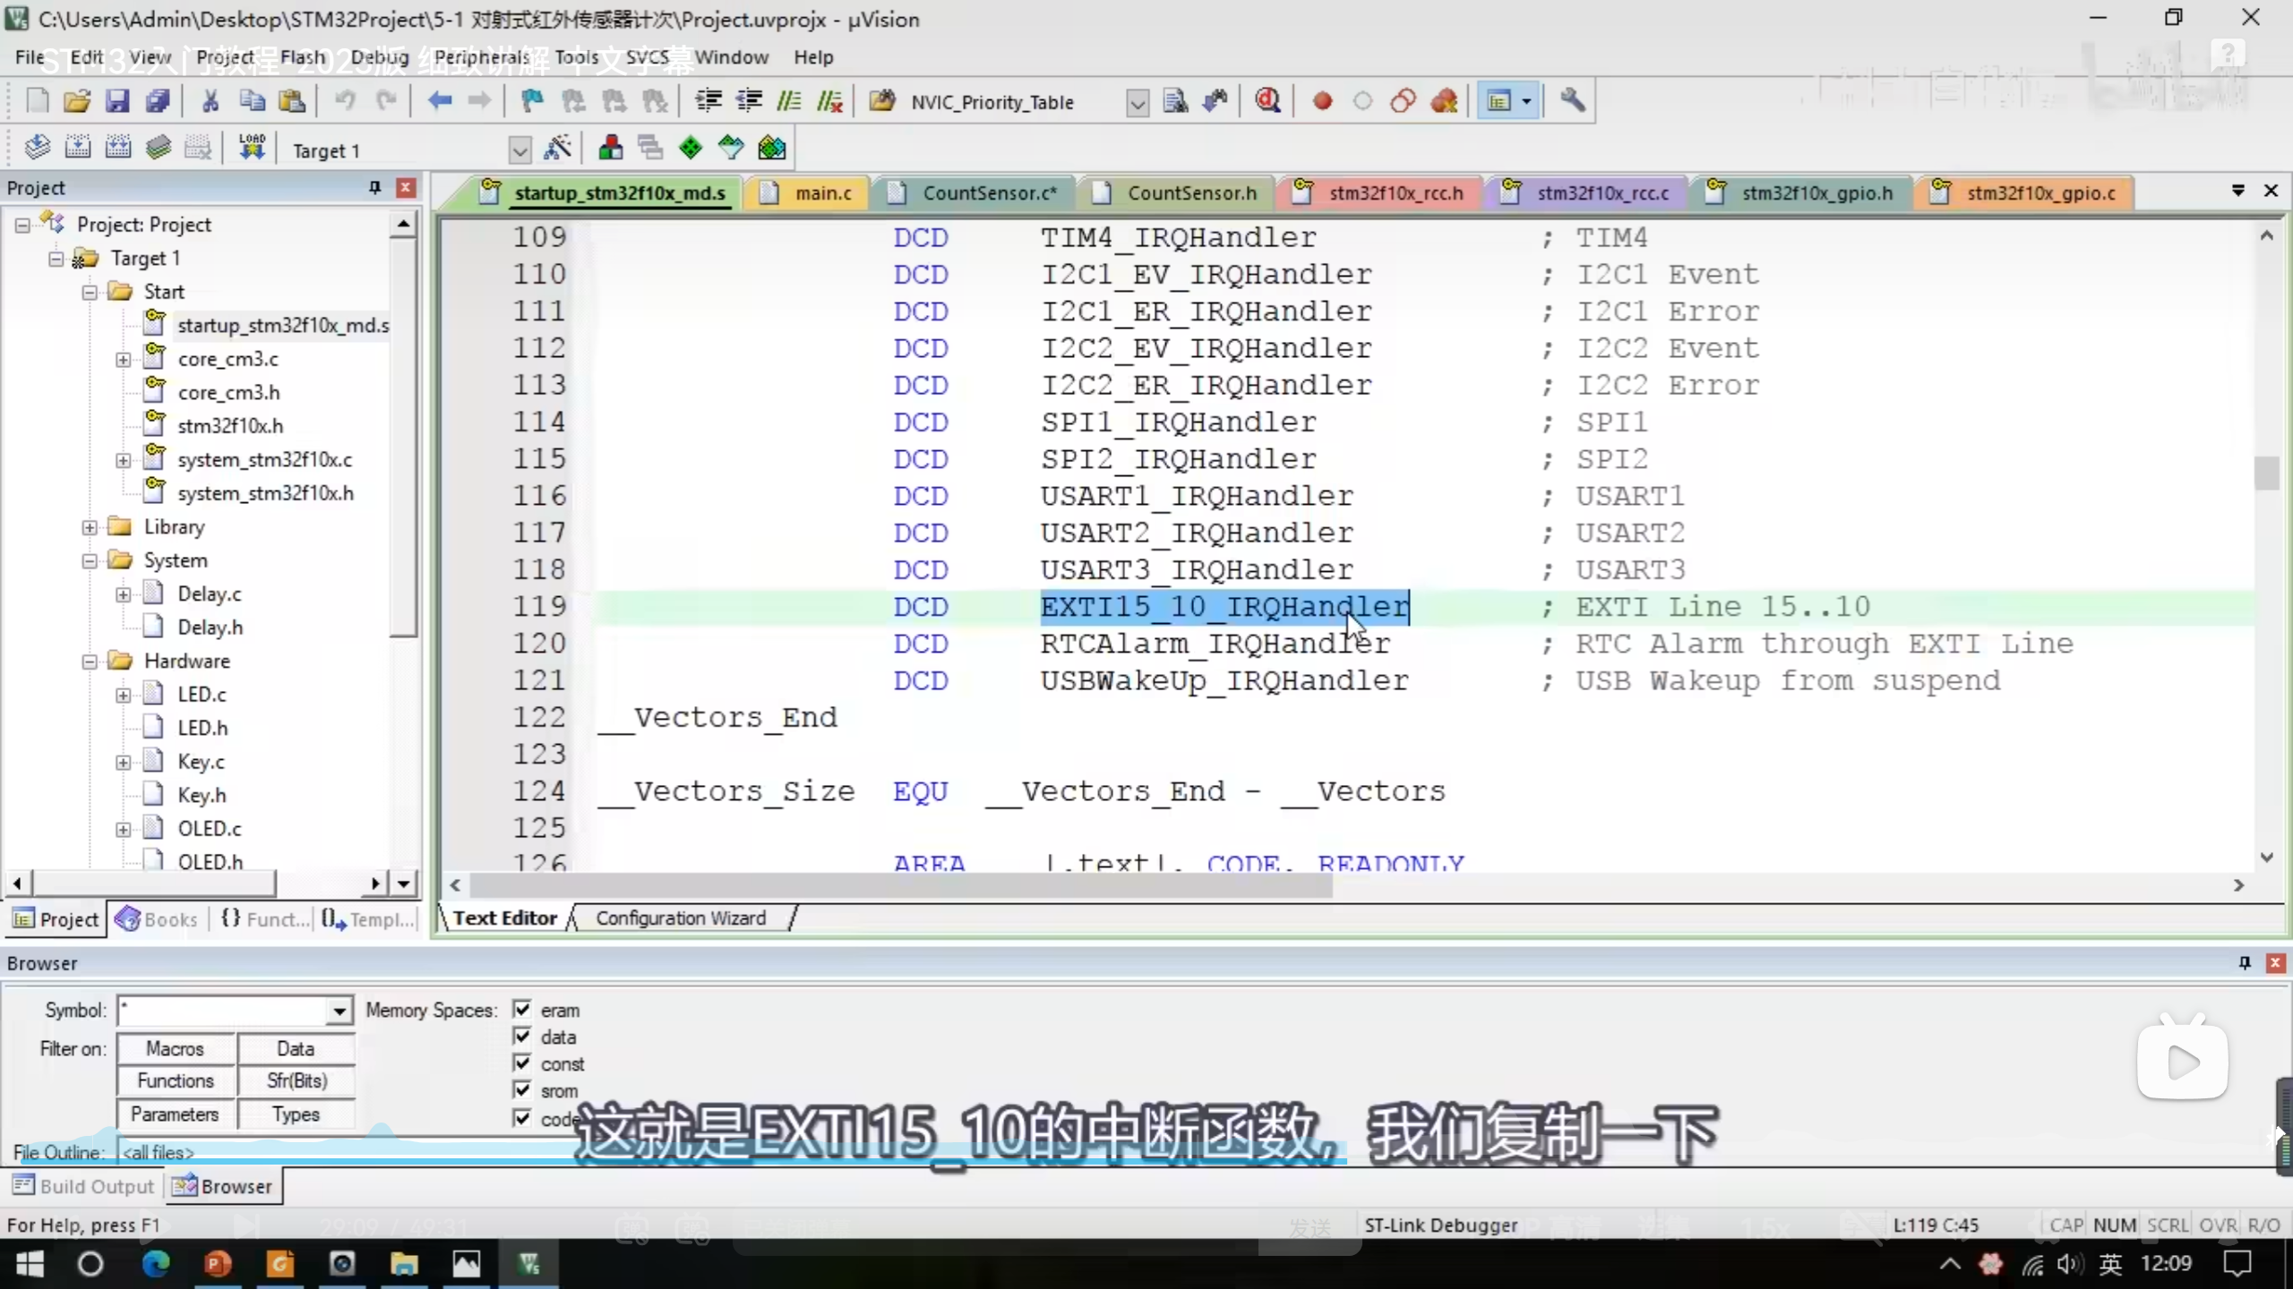
Task: Switch to the main.c editor tab
Action: 822,193
